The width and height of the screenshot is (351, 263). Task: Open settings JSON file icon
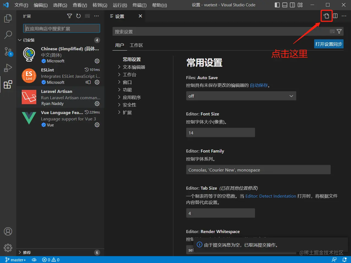(x=327, y=16)
